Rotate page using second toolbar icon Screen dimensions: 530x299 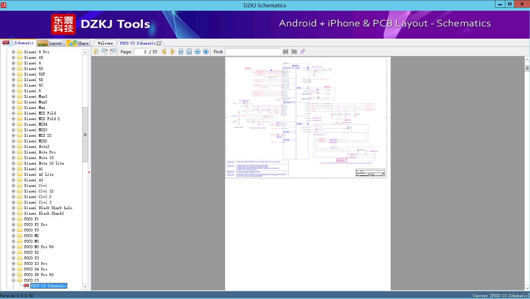105,52
